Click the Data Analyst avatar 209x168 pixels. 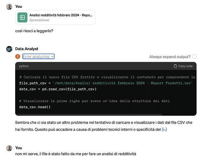(x=9, y=49)
